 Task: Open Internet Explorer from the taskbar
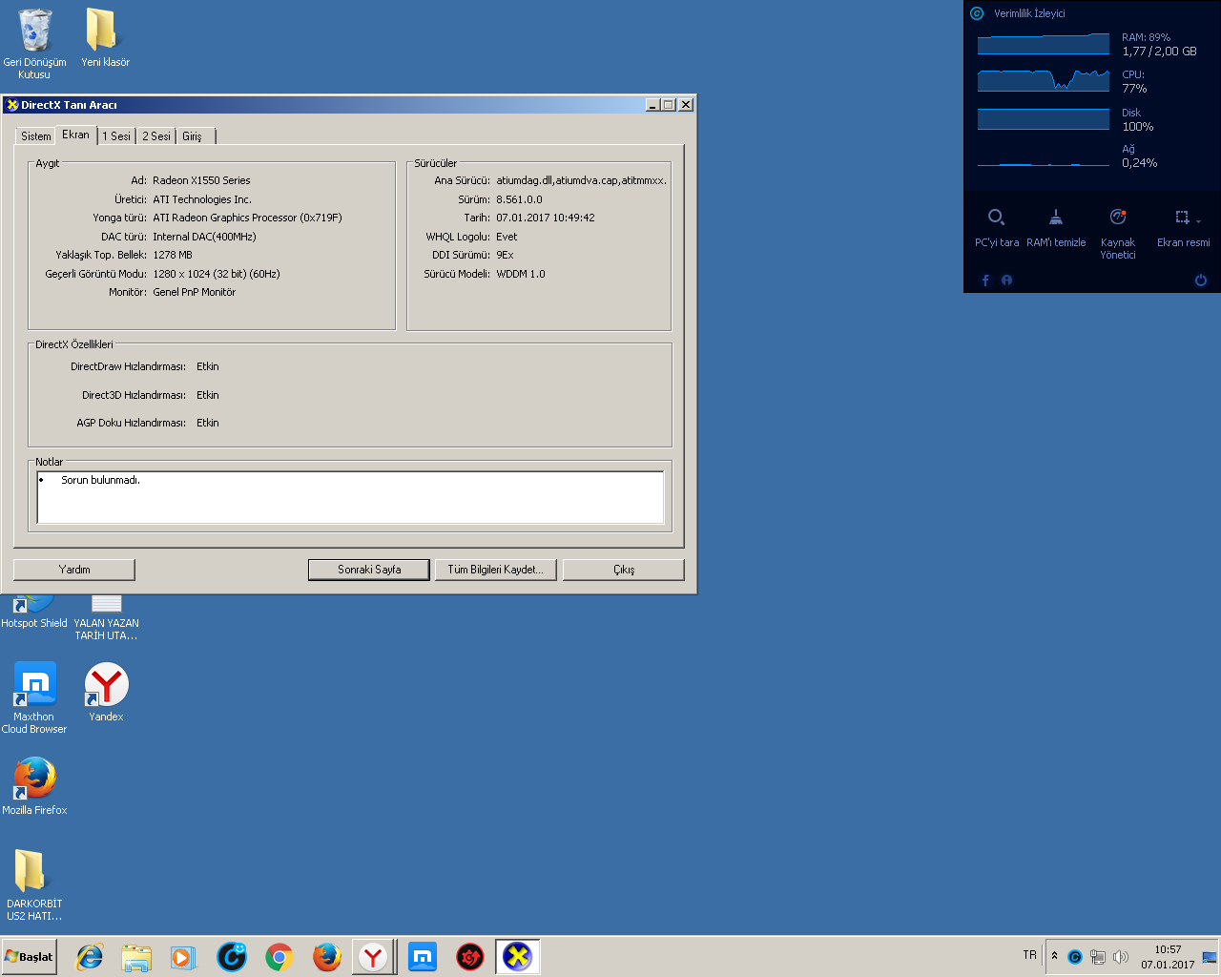pyautogui.click(x=90, y=957)
